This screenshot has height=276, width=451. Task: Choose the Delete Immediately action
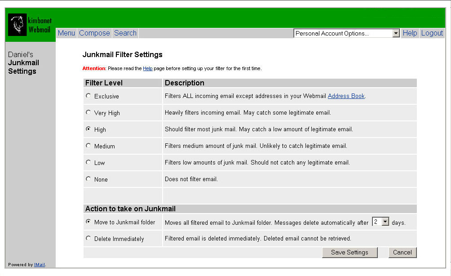(x=88, y=238)
